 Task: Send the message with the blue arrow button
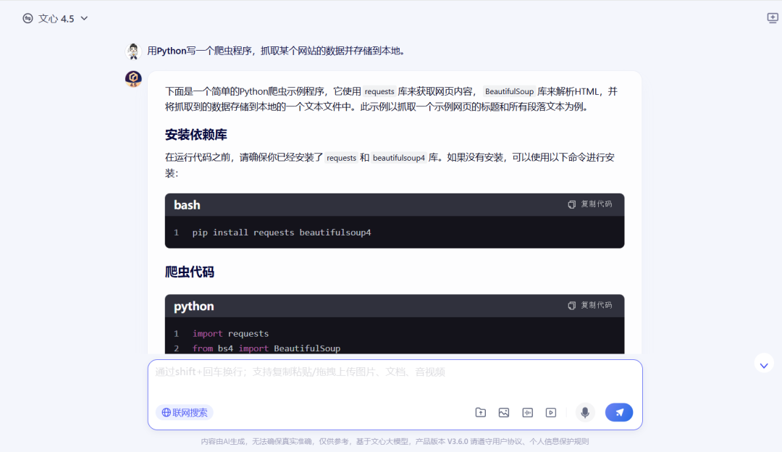619,413
